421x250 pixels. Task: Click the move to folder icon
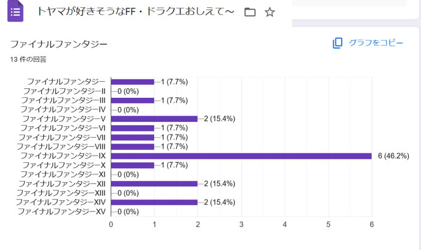click(250, 12)
